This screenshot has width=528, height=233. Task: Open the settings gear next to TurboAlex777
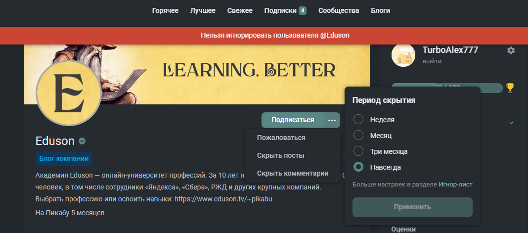click(511, 50)
